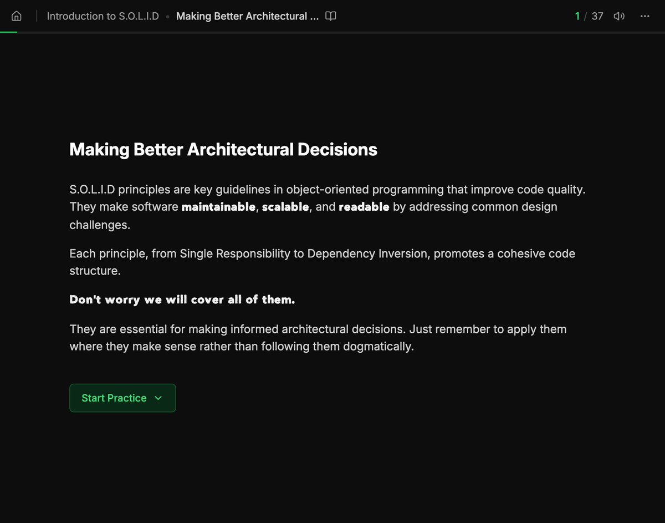Click the bold word readable

364,207
